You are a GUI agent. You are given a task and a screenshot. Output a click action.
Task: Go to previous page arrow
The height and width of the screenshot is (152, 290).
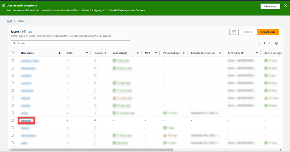pos(259,43)
